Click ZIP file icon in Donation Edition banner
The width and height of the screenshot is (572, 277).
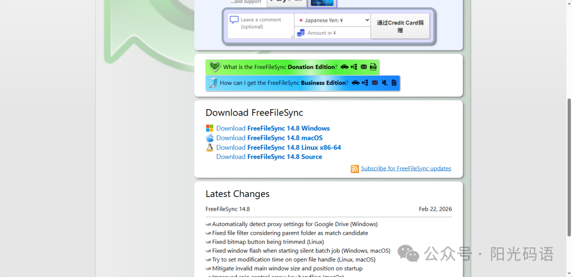tap(373, 67)
